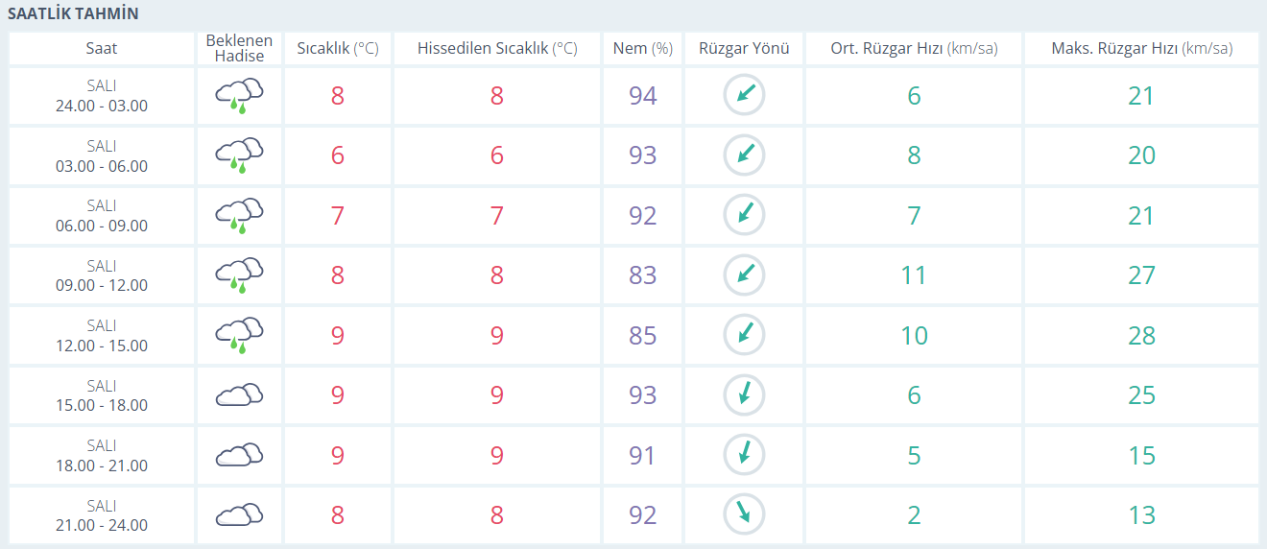Click the Maks. Rüzgar Hızı column header

point(1141,48)
